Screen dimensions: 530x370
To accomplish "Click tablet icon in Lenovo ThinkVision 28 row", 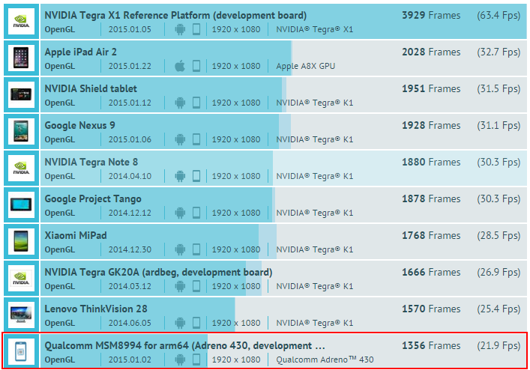I will click(x=196, y=324).
